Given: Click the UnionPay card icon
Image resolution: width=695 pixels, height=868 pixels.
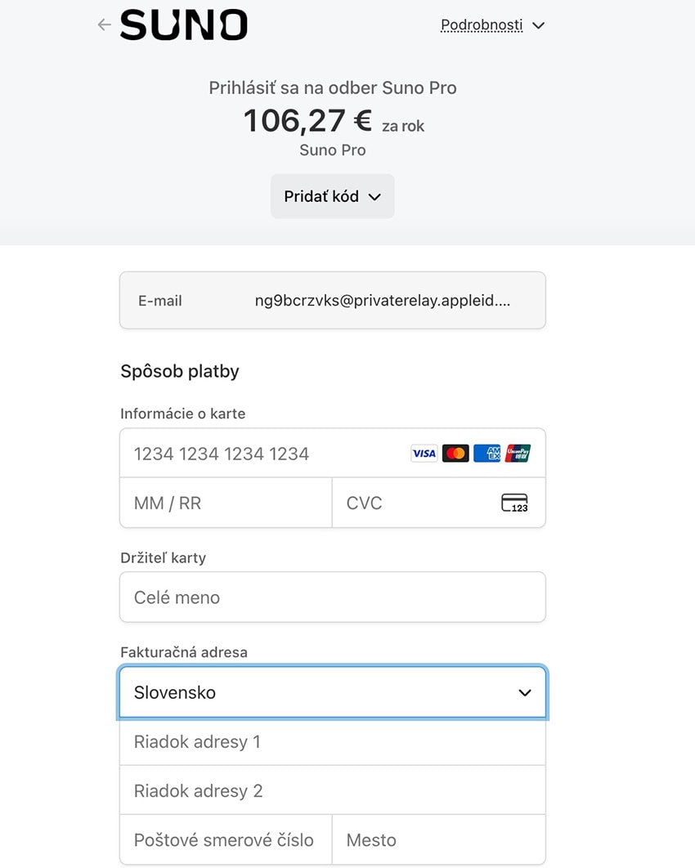Looking at the screenshot, I should coord(518,454).
